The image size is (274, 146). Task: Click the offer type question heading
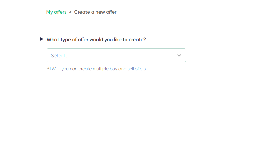coord(96,40)
